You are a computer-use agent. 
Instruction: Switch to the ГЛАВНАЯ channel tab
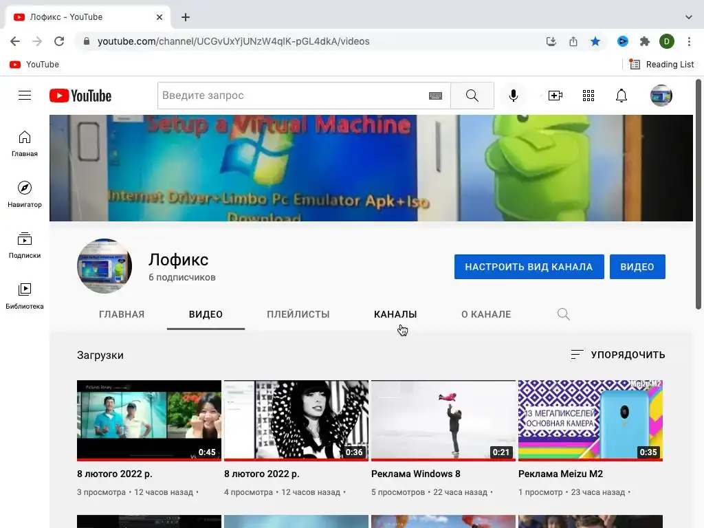[122, 314]
